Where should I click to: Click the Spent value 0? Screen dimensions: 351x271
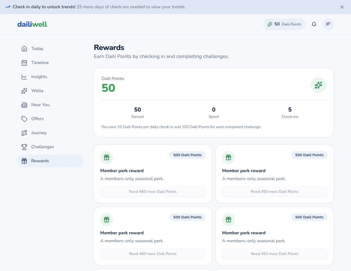click(214, 110)
